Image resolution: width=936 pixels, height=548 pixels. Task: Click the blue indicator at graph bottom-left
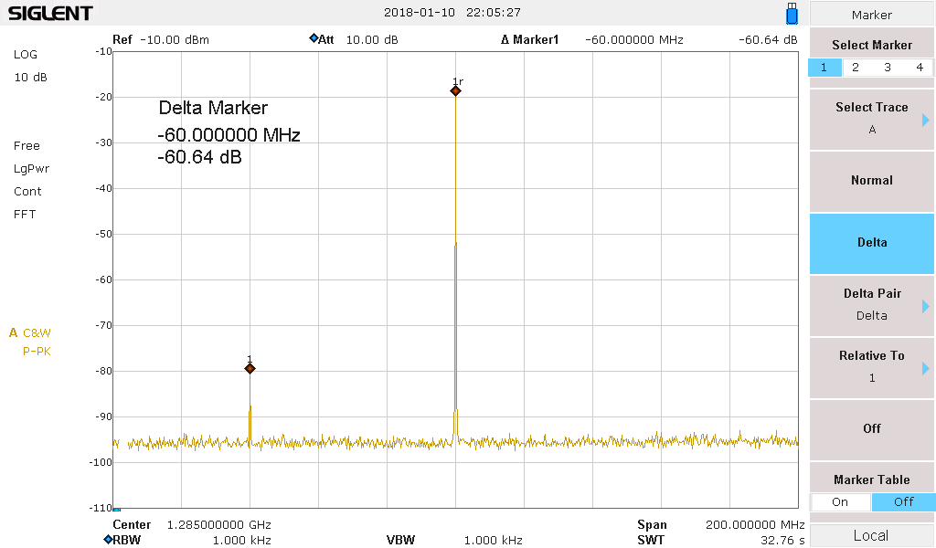(x=116, y=509)
